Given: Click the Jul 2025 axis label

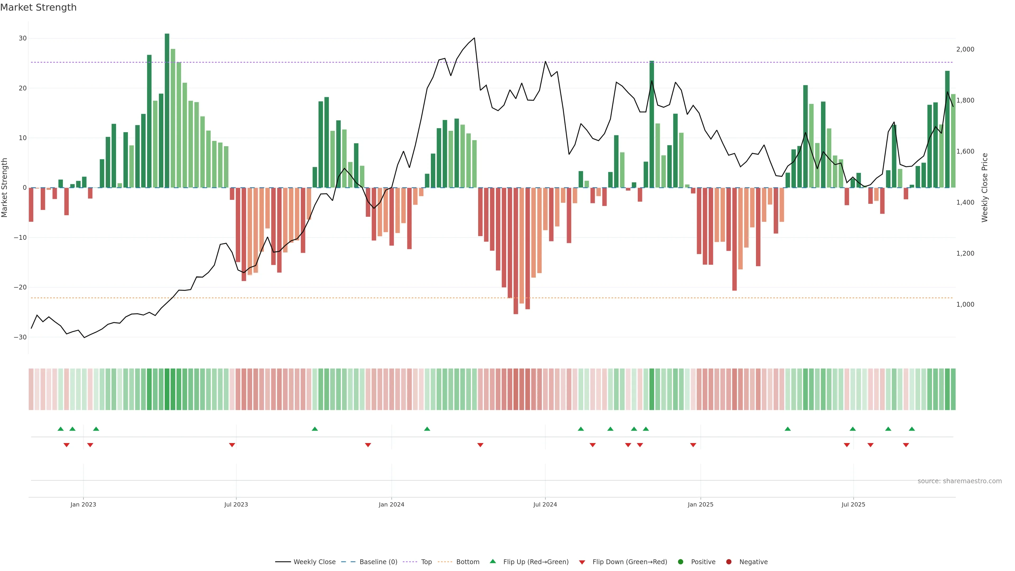Looking at the screenshot, I should pyautogui.click(x=853, y=504).
